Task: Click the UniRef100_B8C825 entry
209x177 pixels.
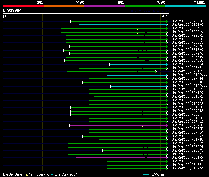Action: 187,161
